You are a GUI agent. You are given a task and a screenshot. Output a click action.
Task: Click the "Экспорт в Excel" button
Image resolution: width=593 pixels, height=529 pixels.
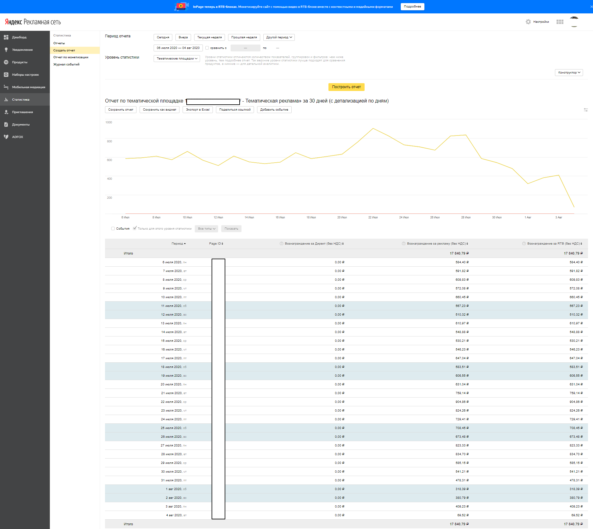coord(198,110)
